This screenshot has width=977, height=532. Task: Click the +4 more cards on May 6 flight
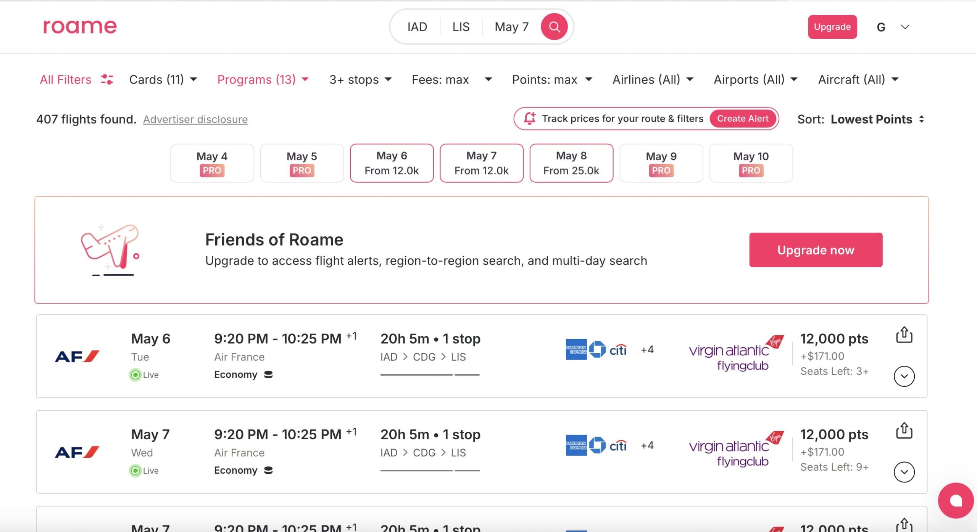click(647, 349)
